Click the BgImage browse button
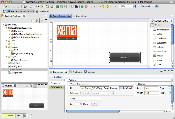Screen dimensions: 175x119 pyautogui.click(x=112, y=93)
